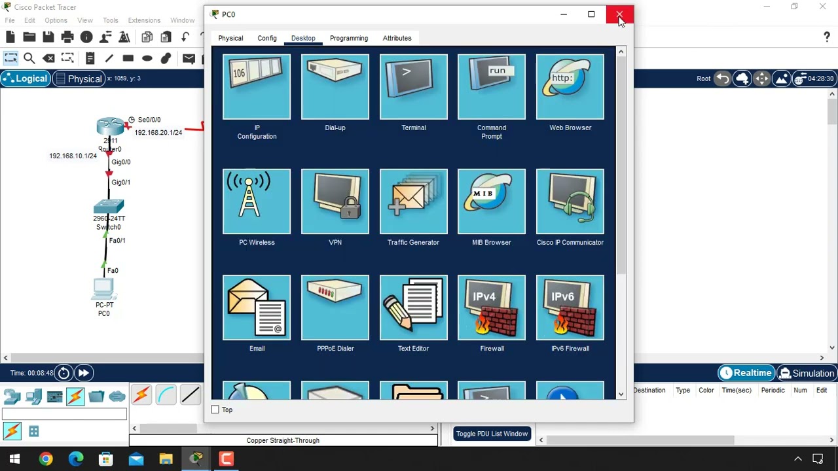Select Switch0 in the topology
The image size is (838, 471).
click(x=109, y=207)
